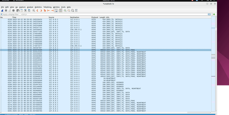Apply the display filter with the arrow button
The width and height of the screenshot is (229, 115).
coord(209,14)
